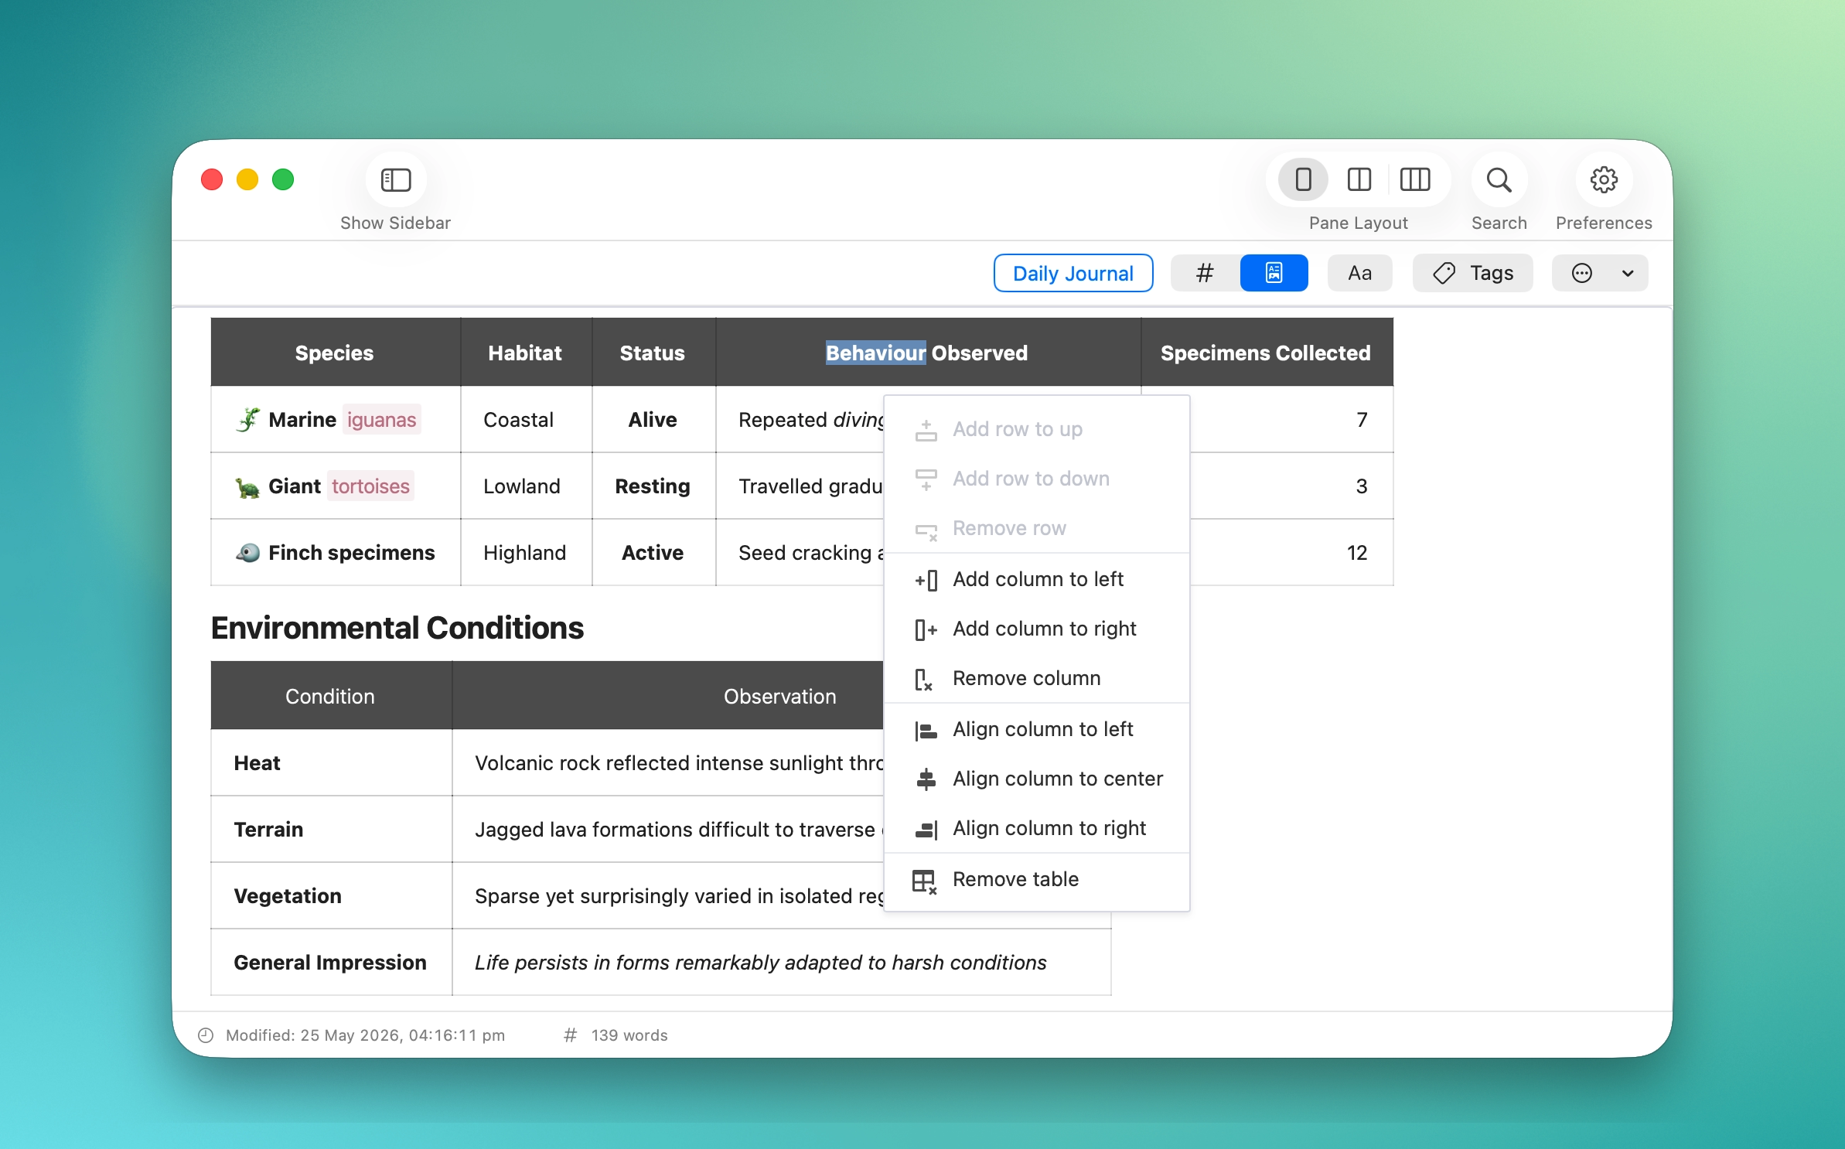Click the Add row to up item
The image size is (1845, 1149).
click(1036, 429)
